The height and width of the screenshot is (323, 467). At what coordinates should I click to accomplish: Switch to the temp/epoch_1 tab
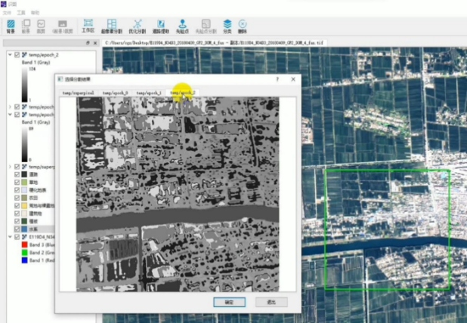tap(149, 92)
